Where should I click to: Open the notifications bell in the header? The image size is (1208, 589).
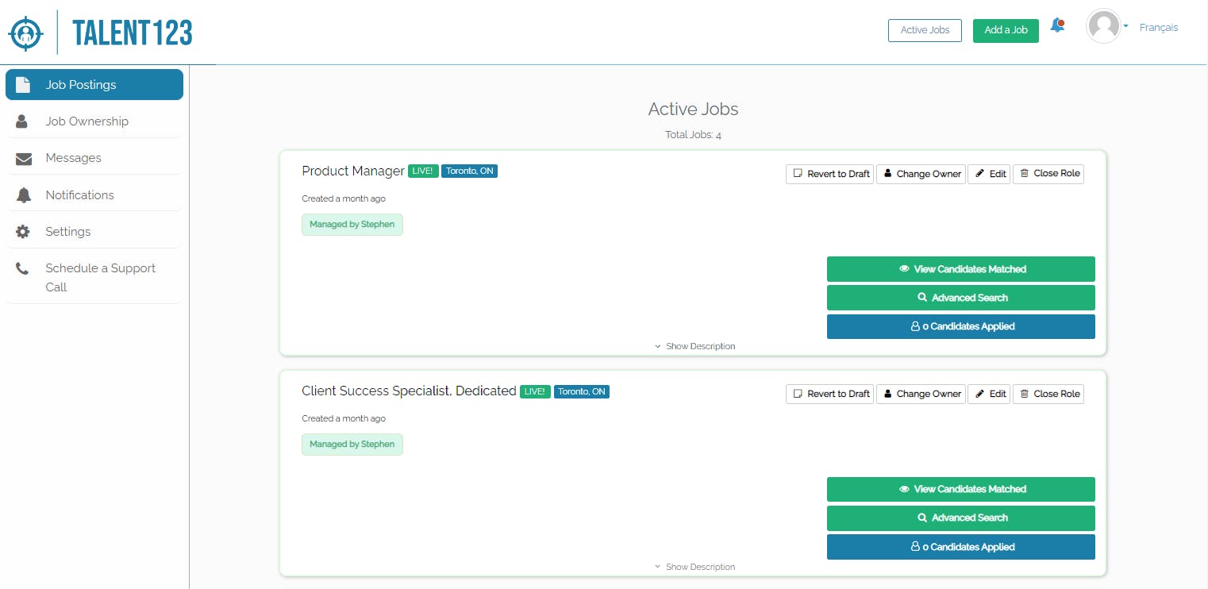1057,26
